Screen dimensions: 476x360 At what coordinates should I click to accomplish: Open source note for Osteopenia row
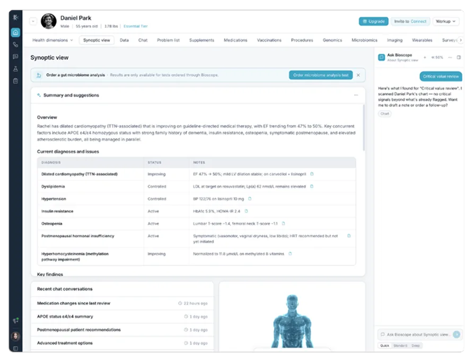[283, 223]
